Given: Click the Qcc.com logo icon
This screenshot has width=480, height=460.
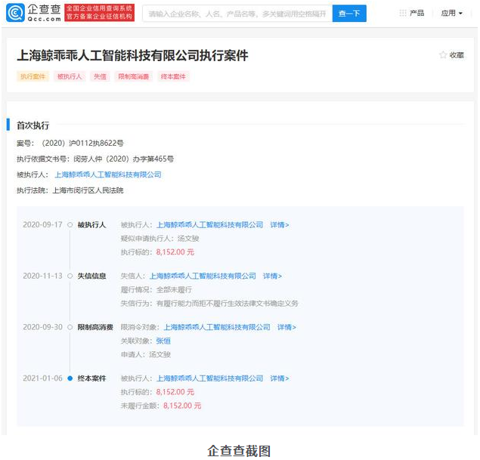Looking at the screenshot, I should 15,13.
